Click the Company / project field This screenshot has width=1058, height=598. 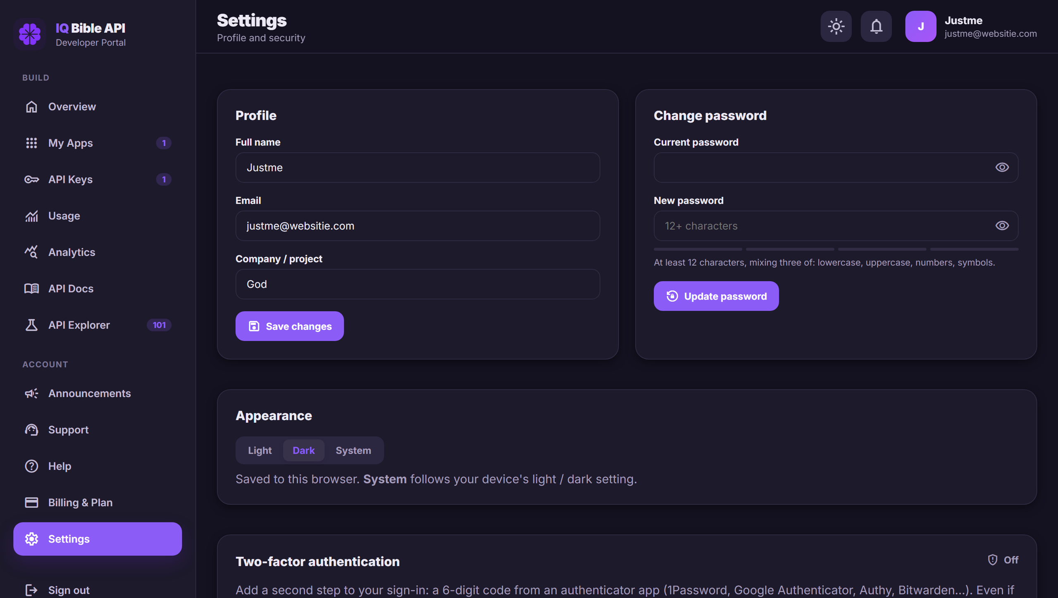(418, 284)
